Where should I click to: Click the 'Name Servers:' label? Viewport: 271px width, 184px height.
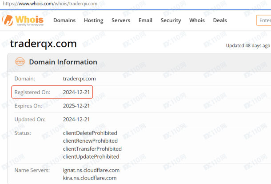(x=32, y=170)
